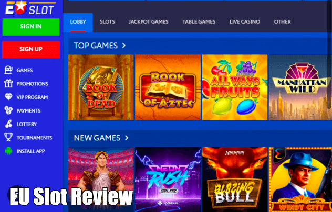The width and height of the screenshot is (332, 212).
Task: Click the slot machine Games icon
Action: click(x=8, y=70)
